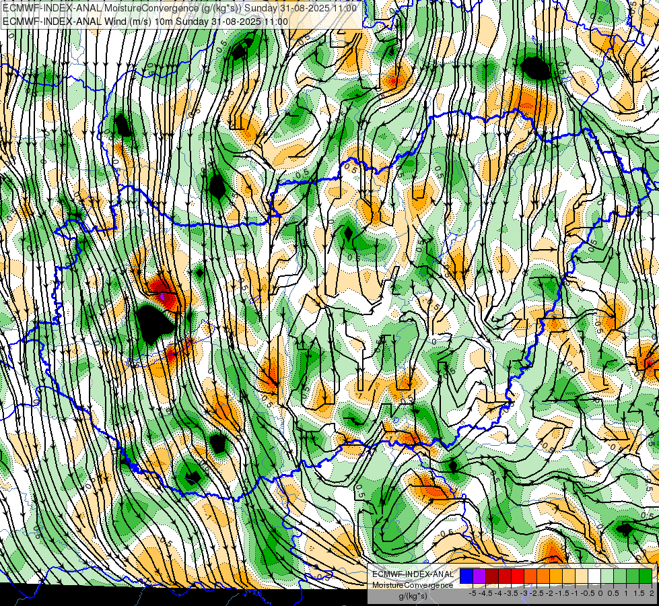This screenshot has height=606, width=659.
Task: Click the '-5' value on the legend scale
Action: click(473, 593)
